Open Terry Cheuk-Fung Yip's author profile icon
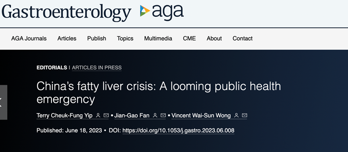 coord(98,116)
